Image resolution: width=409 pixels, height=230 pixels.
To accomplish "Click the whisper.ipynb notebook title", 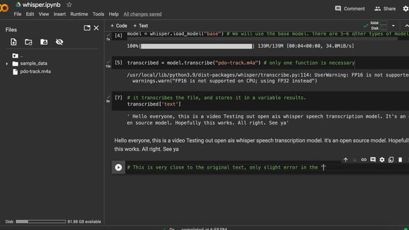I will click(42, 4).
